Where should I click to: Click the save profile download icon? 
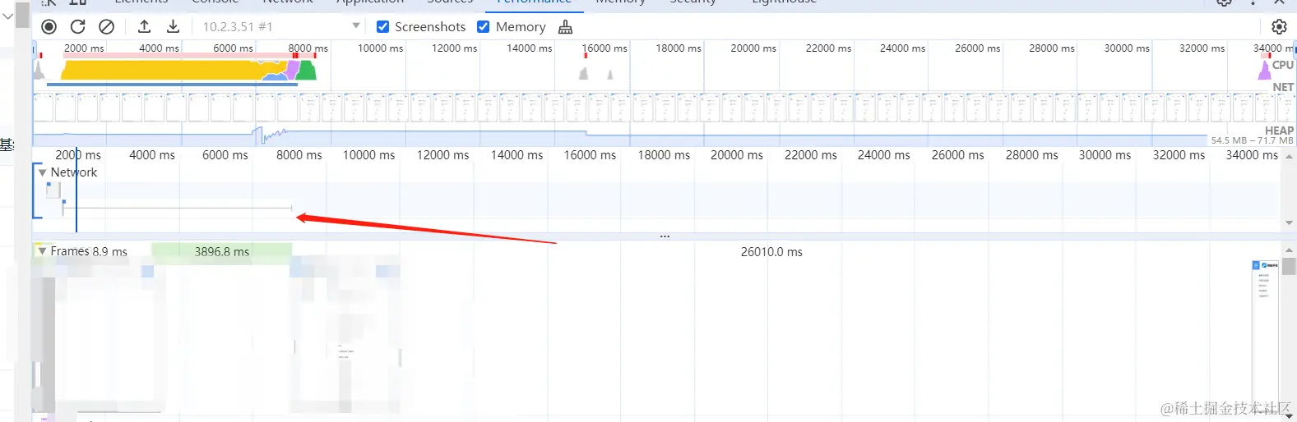173,27
